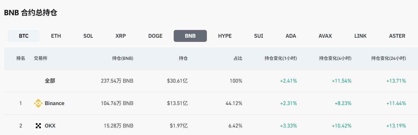Sort by 持仓变化(24小时) column header
The image size is (418, 135).
click(388, 58)
